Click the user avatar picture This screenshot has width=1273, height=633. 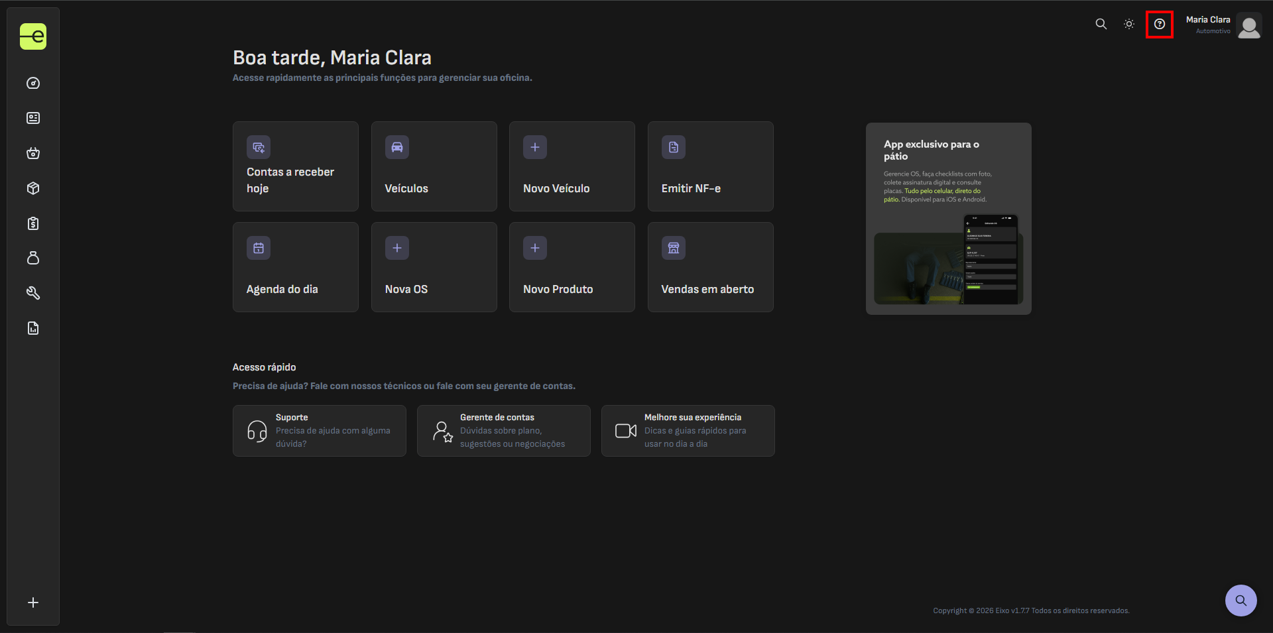(x=1249, y=26)
